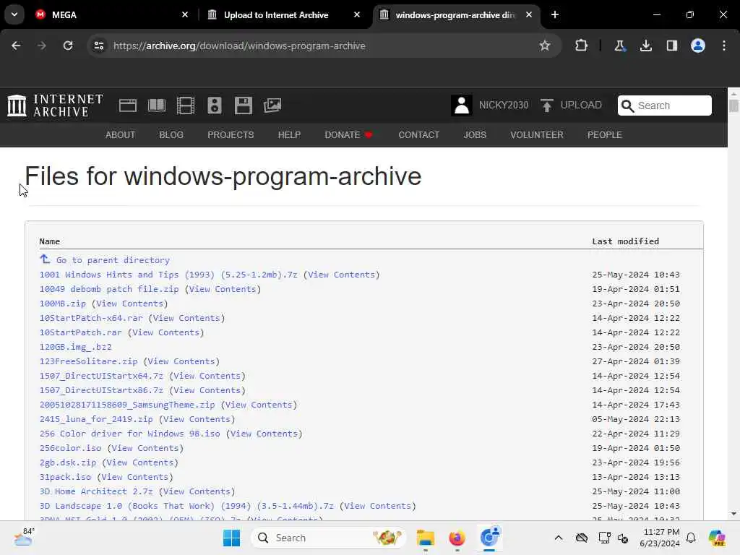Open 3D Home Architect 2.7z link
The width and height of the screenshot is (740, 555).
pos(96,491)
